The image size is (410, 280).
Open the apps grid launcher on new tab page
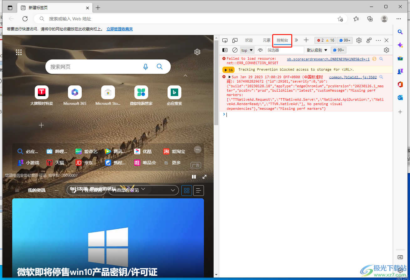[18, 52]
